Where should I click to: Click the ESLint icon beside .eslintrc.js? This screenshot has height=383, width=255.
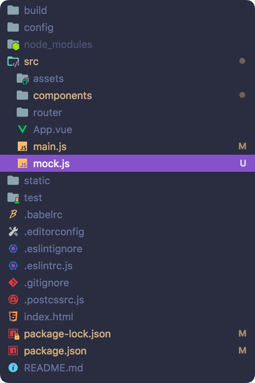pyautogui.click(x=13, y=266)
